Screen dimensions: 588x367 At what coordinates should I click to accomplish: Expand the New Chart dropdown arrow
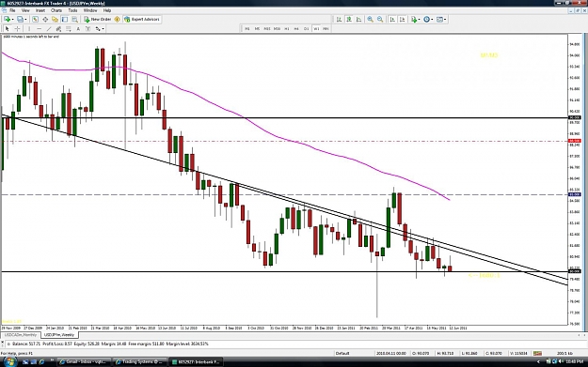point(12,20)
